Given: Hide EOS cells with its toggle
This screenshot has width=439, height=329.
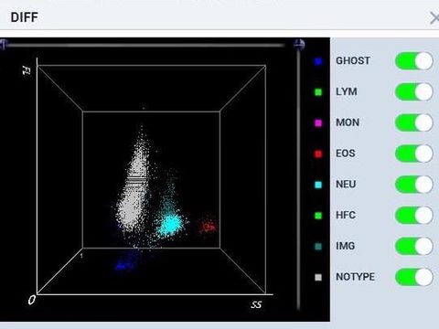Looking at the screenshot, I should (414, 154).
